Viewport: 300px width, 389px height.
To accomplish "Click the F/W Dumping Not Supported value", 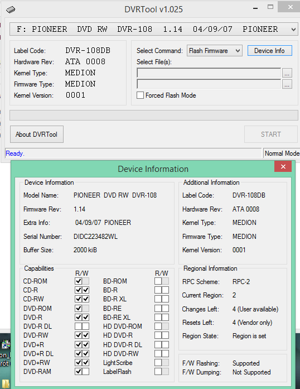I will click(x=251, y=372).
